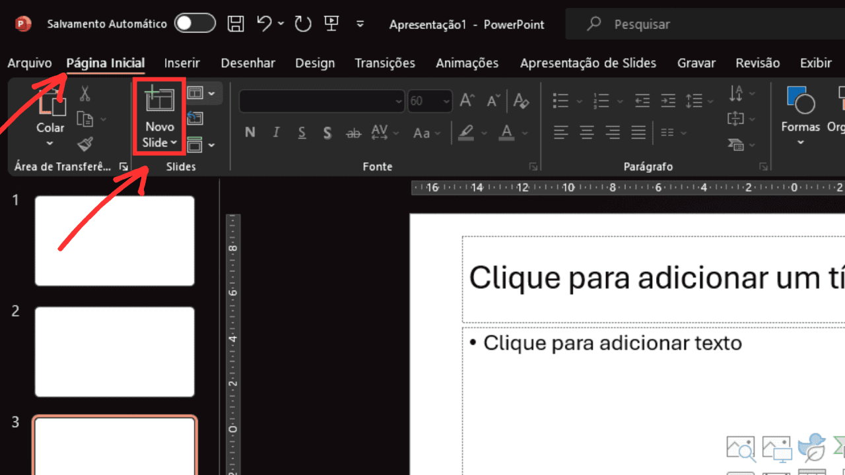Toggle Salvamento Automático off
The image size is (845, 475).
pos(195,22)
